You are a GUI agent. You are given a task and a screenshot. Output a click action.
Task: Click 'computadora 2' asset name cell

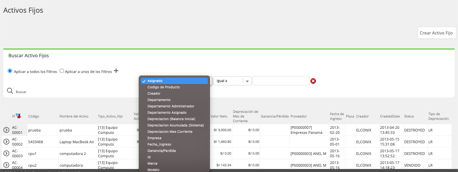(72, 154)
